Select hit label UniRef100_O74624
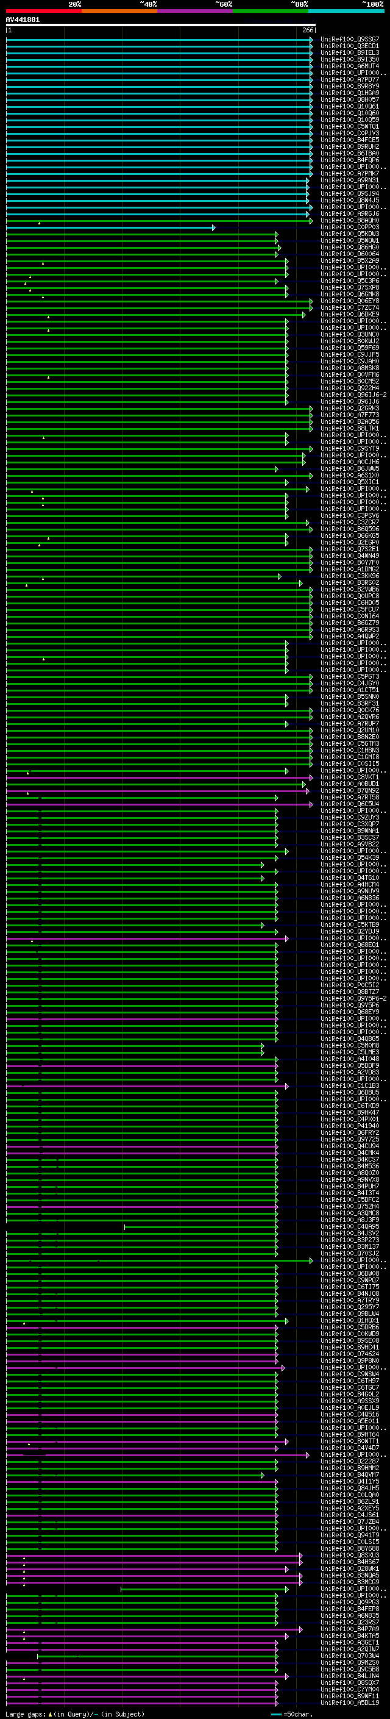 pos(350,1354)
